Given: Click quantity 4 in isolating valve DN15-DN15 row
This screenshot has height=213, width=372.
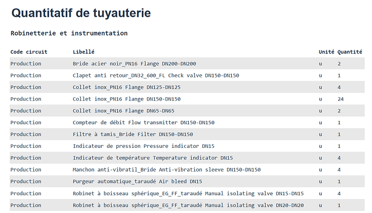Looking at the screenshot, I should (x=339, y=193).
